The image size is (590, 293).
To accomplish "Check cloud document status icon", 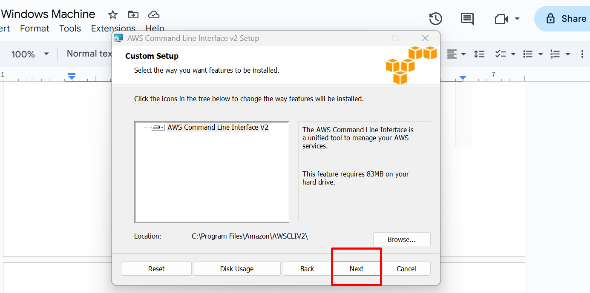I will (154, 15).
